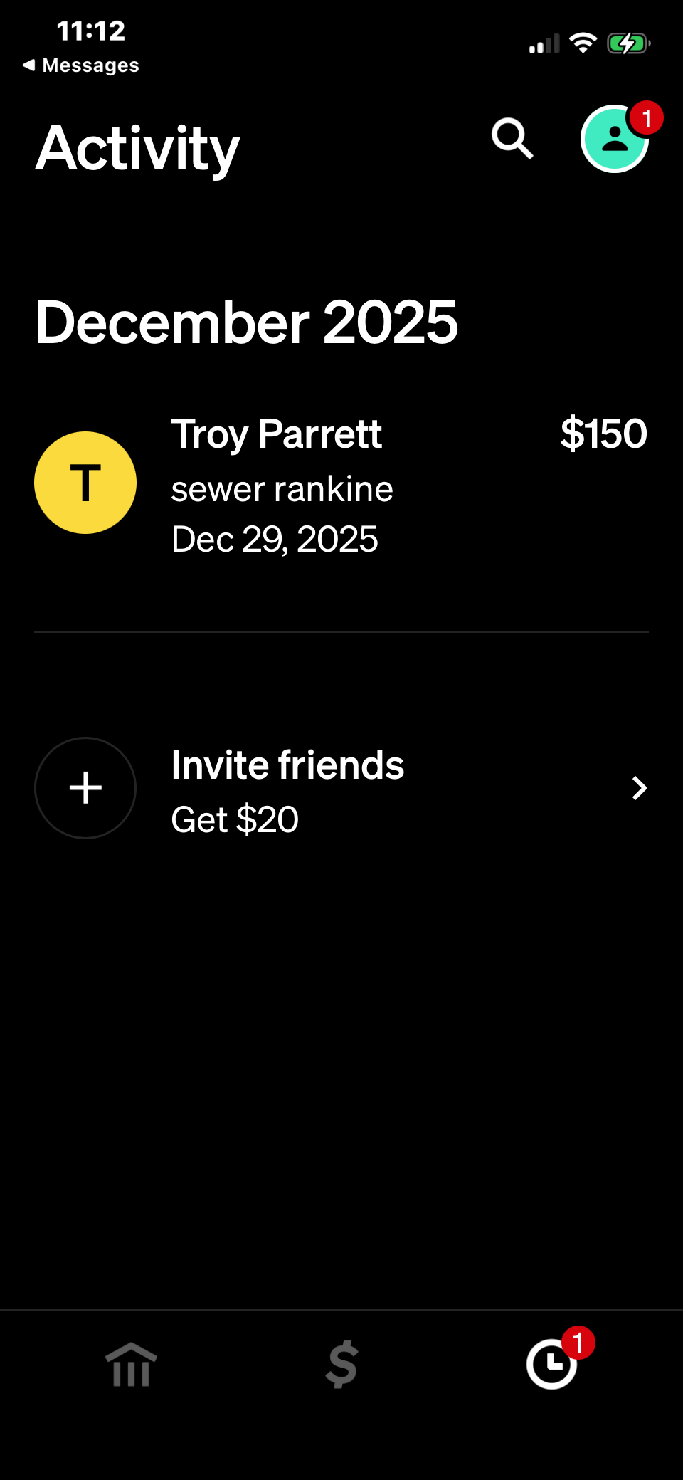This screenshot has height=1480, width=683.
Task: Tap the "Get $20" referral offer text
Action: tap(235, 819)
